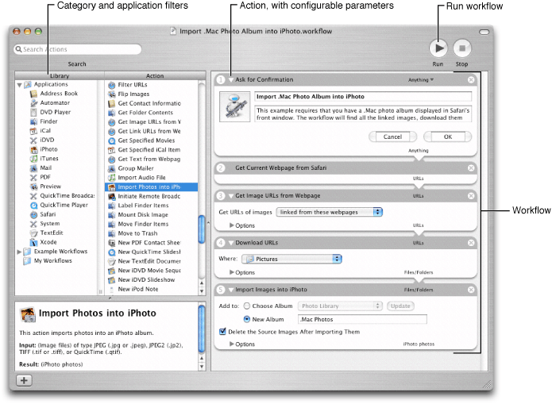Select the Choose Album radio button
Image resolution: width=552 pixels, height=404 pixels.
[247, 306]
